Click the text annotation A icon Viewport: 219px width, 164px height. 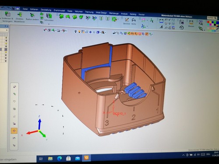click(x=161, y=27)
